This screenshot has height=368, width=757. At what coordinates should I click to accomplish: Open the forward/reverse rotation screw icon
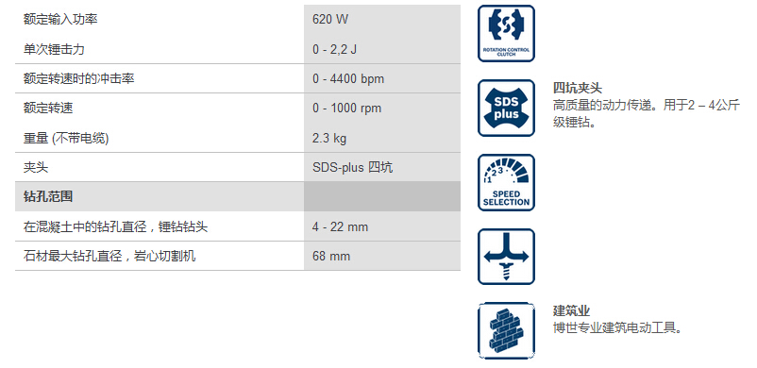point(506,257)
